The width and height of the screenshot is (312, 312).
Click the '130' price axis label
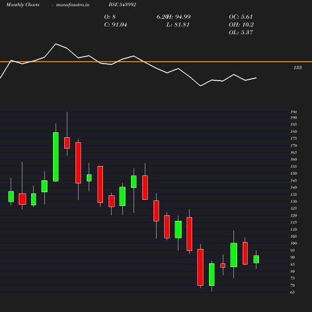[293, 202]
